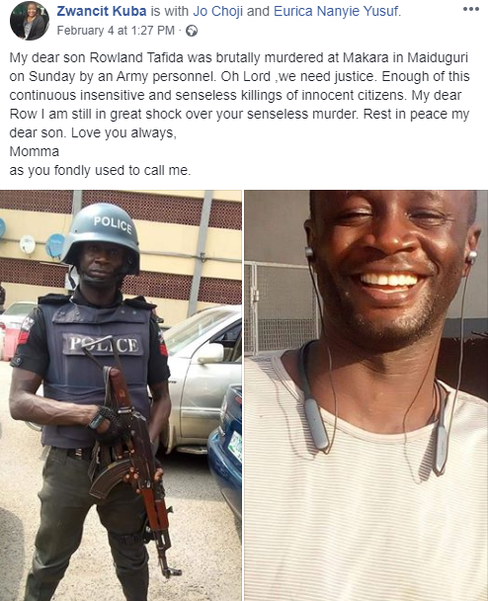Expand the ellipsis dropdown beside the post header
The height and width of the screenshot is (601, 488).
point(471,9)
